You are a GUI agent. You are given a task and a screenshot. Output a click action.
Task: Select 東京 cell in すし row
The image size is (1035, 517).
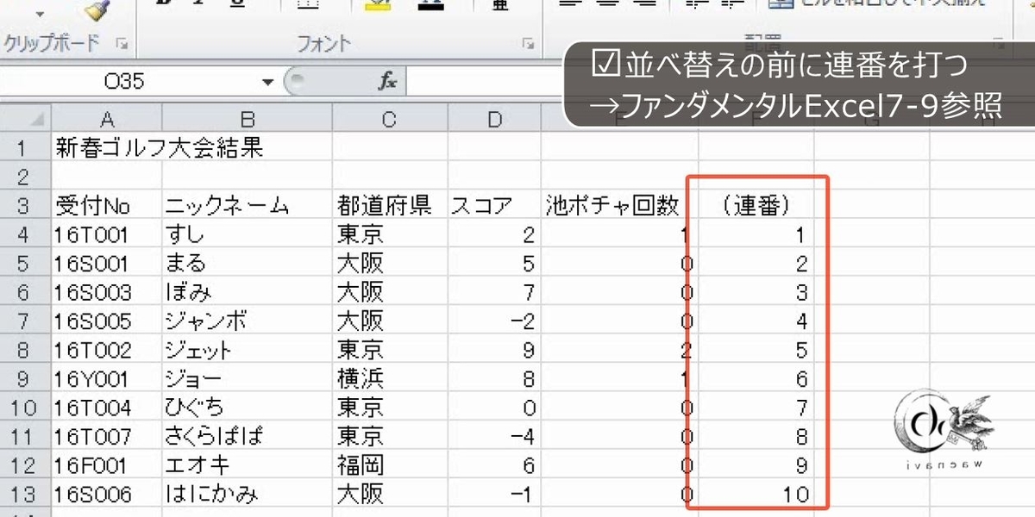pos(389,234)
